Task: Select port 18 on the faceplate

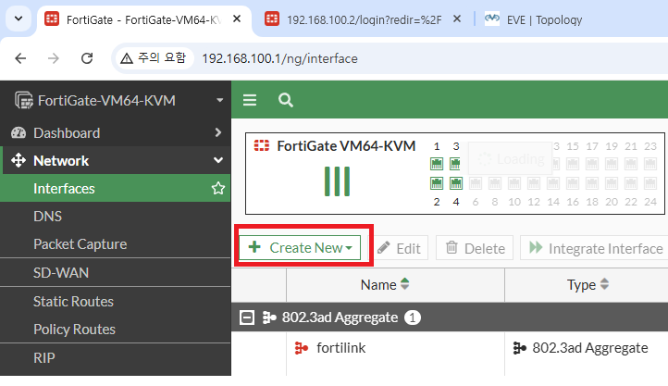Action: coord(592,183)
